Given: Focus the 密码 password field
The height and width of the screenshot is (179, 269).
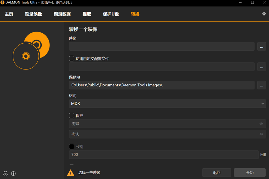Looking at the screenshot, I should coord(167,124).
